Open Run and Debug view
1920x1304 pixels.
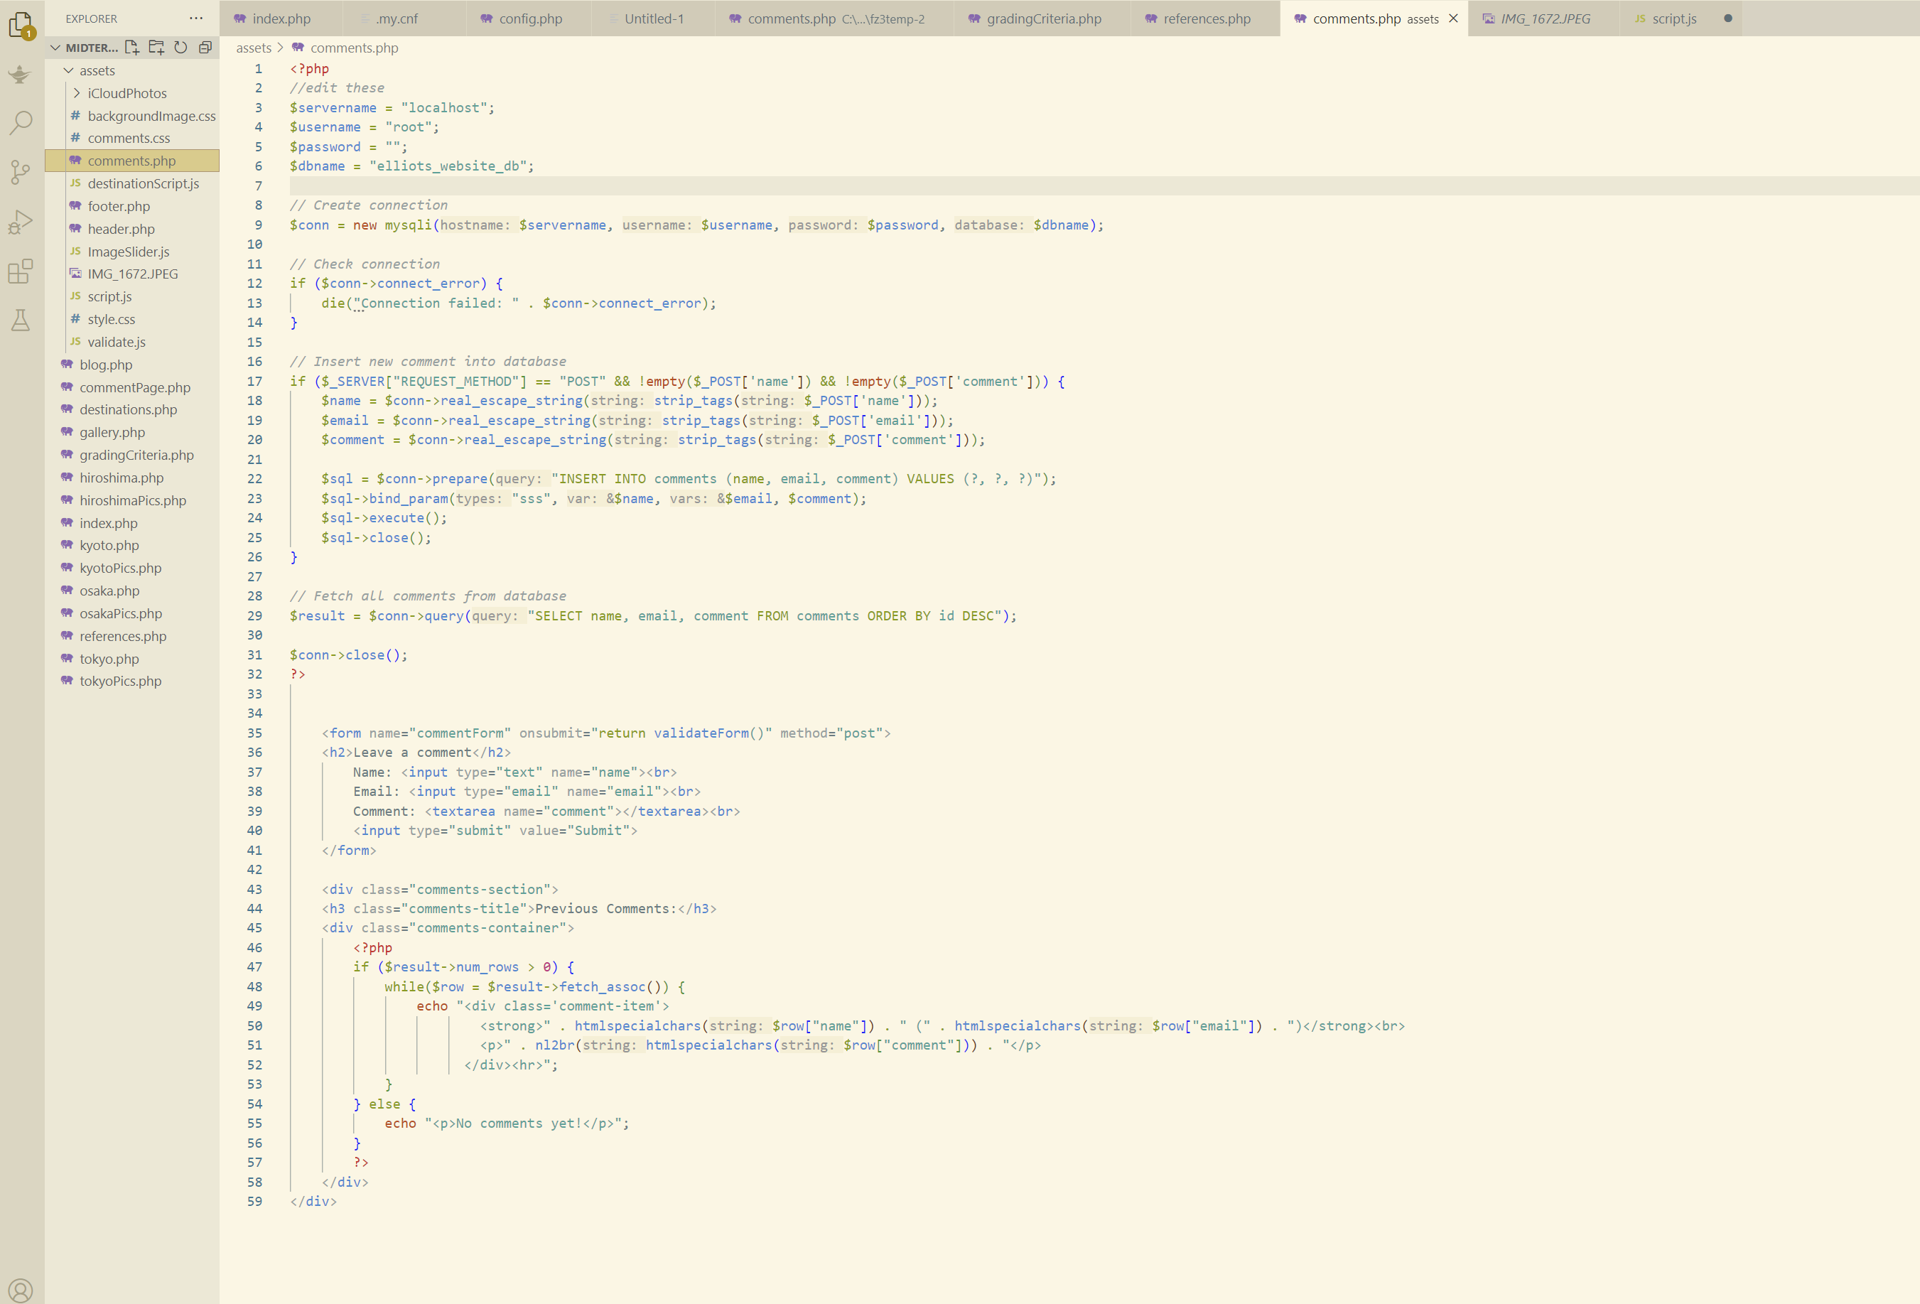click(21, 222)
